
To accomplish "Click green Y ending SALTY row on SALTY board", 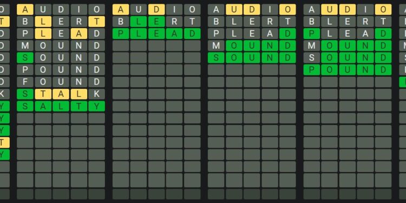I will pos(96,107).
